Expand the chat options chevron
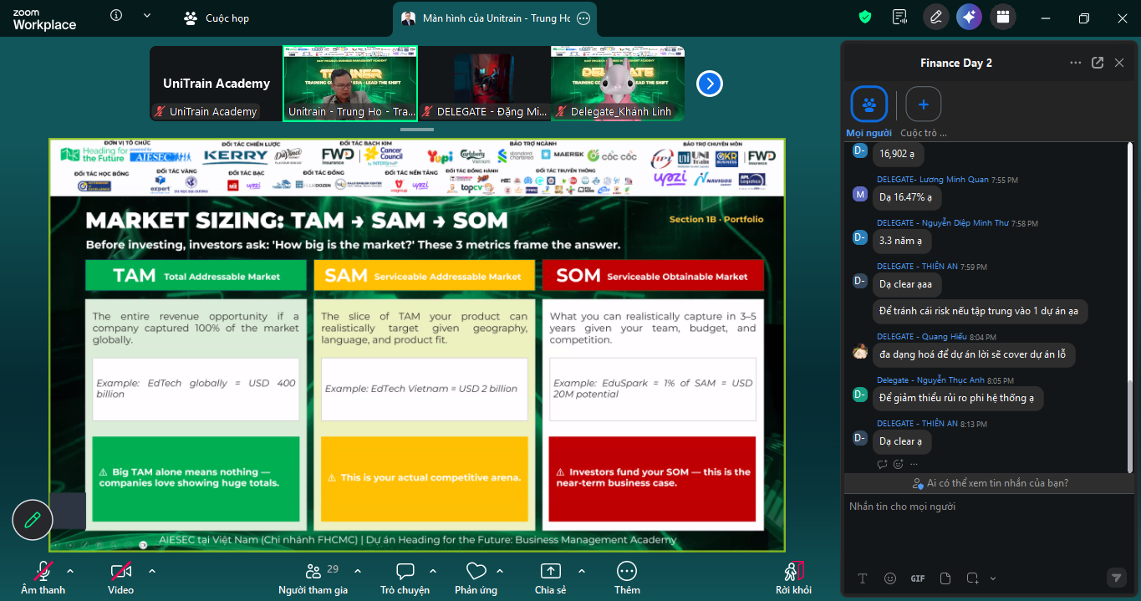 pyautogui.click(x=433, y=571)
